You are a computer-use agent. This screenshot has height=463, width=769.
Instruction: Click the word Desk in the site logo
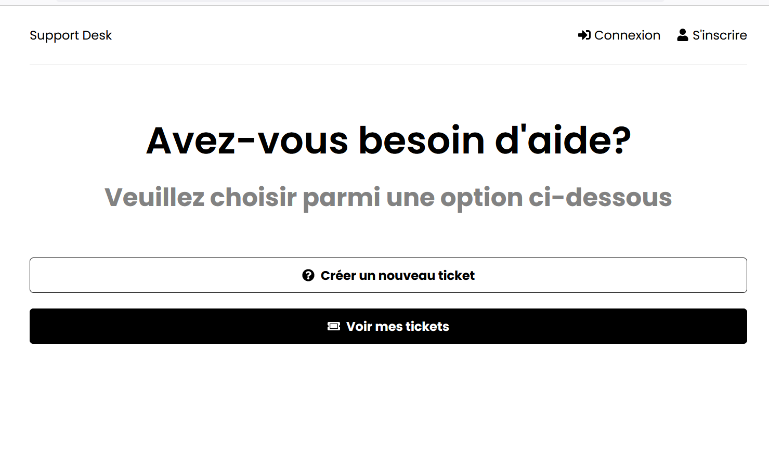tap(97, 35)
